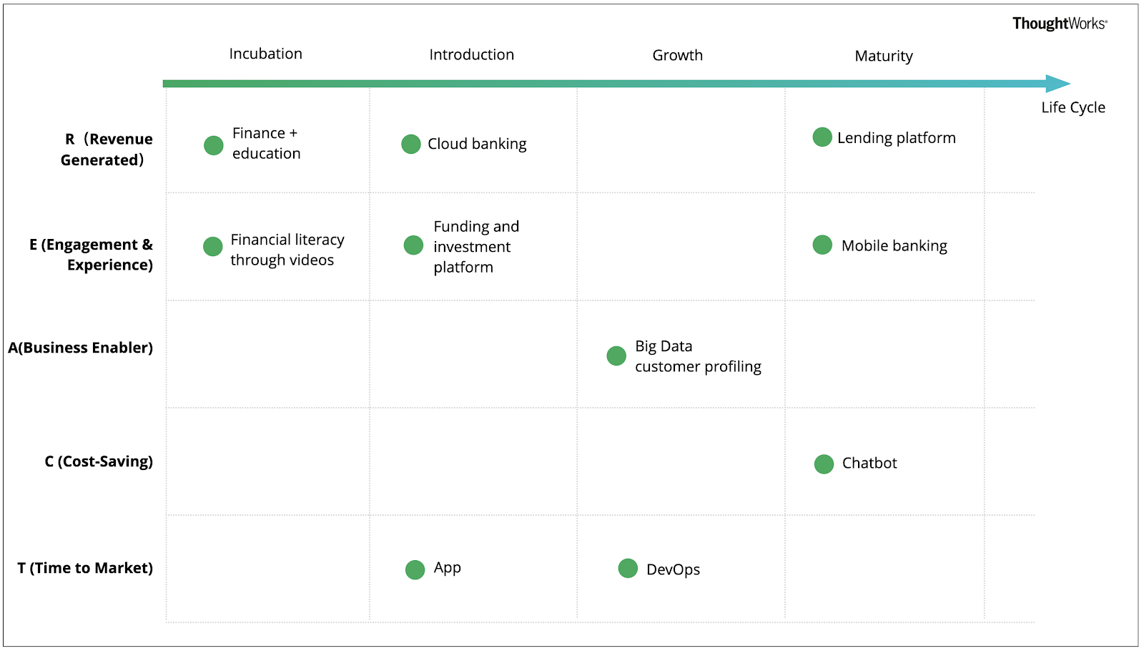Select the green dot beside Mobile banking
Image resolution: width=1144 pixels, height=651 pixels.
click(822, 245)
